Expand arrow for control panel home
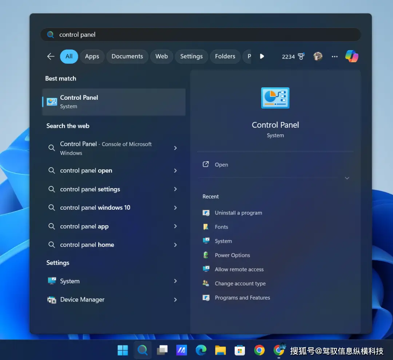Screen dimensions: 393x360 [x=175, y=245]
